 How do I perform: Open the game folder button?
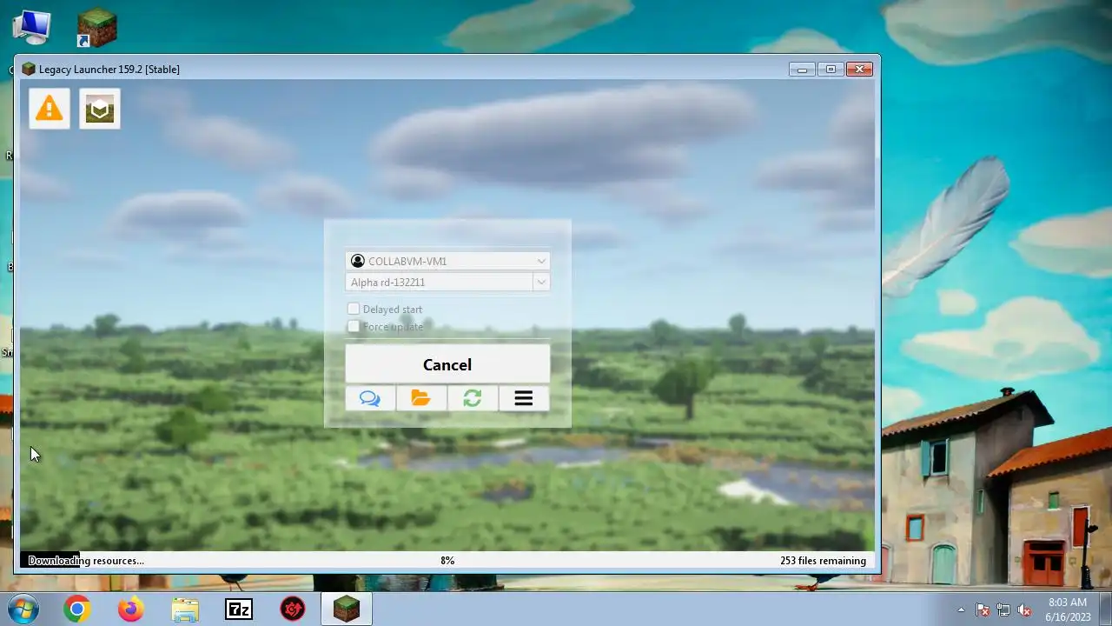point(421,398)
